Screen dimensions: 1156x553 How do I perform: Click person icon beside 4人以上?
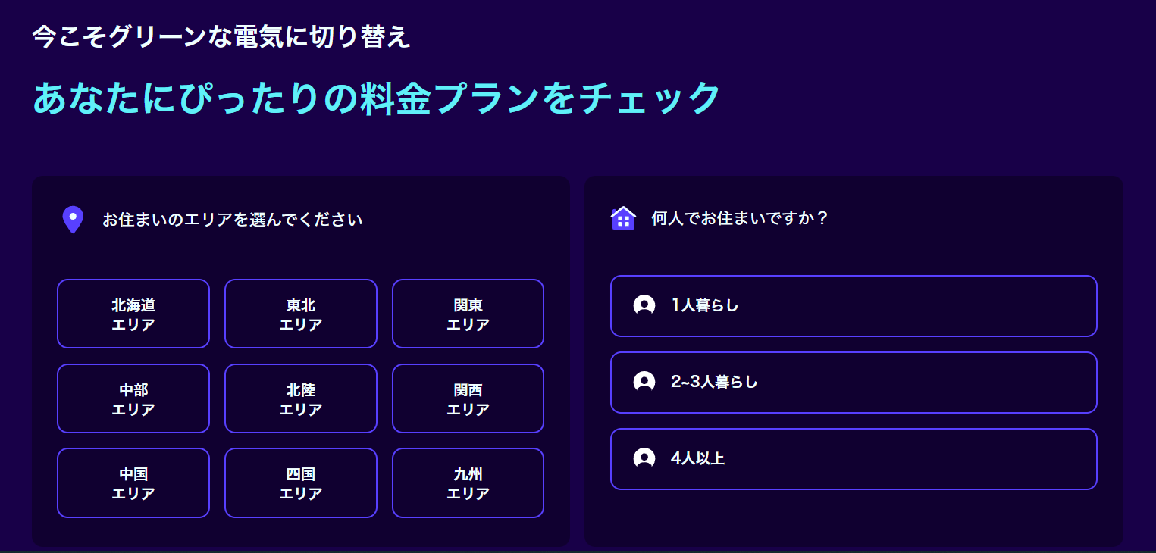(644, 458)
